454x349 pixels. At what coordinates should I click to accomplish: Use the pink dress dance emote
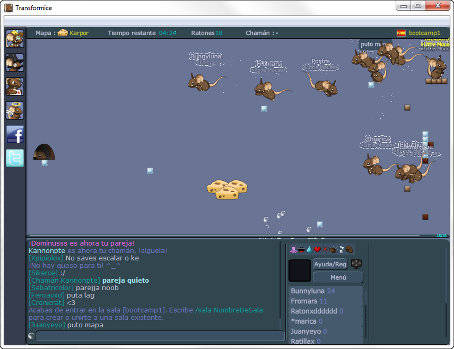click(x=293, y=249)
